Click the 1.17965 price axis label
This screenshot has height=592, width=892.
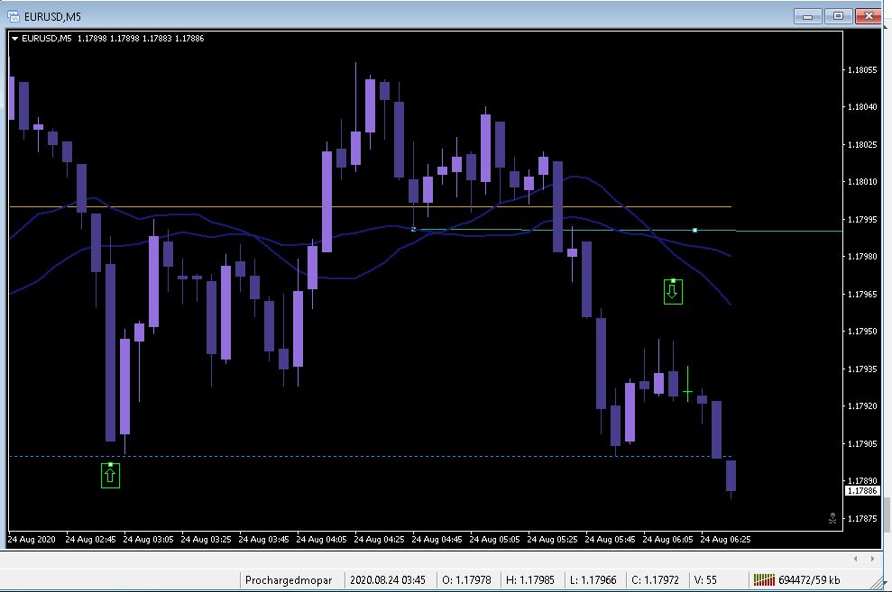(862, 295)
